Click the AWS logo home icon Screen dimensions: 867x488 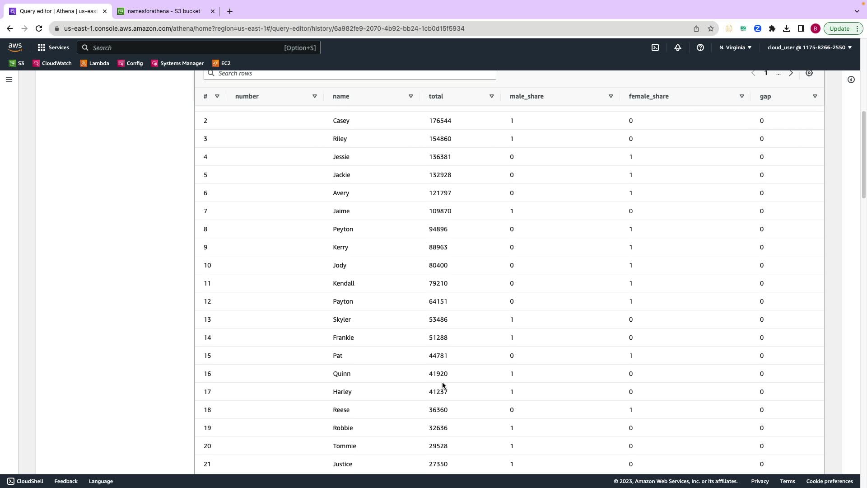point(15,47)
